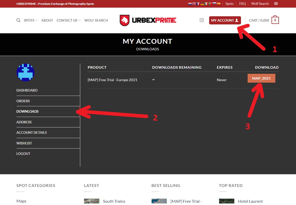
Task: Open the best selling [MAP] Free Trial thumbnail
Action: pos(159,201)
